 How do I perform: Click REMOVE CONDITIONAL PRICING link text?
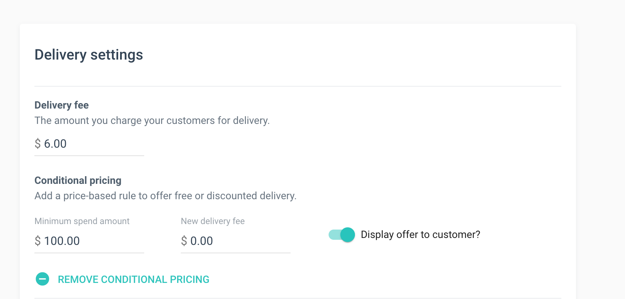pyautogui.click(x=134, y=280)
